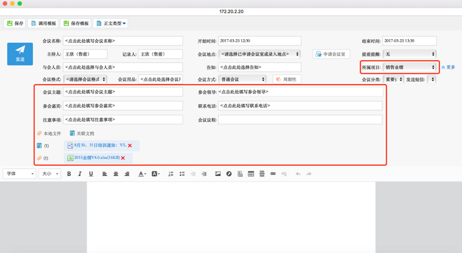The height and width of the screenshot is (253, 462).
Task: Increase indent in editor toolbar
Action: tap(204, 174)
